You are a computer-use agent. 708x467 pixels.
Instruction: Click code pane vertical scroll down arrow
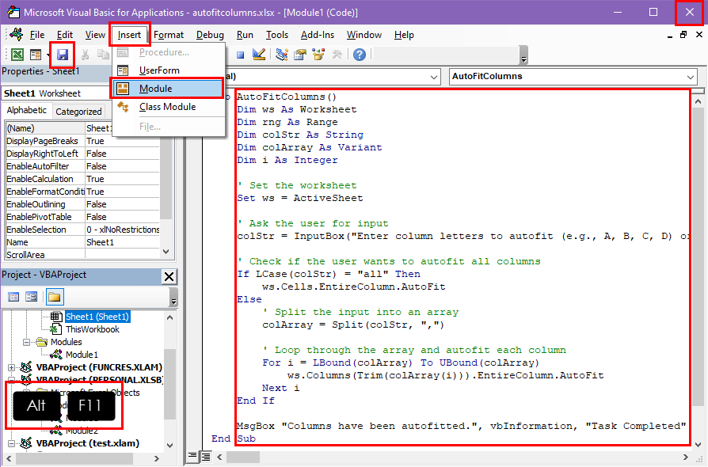(x=698, y=444)
